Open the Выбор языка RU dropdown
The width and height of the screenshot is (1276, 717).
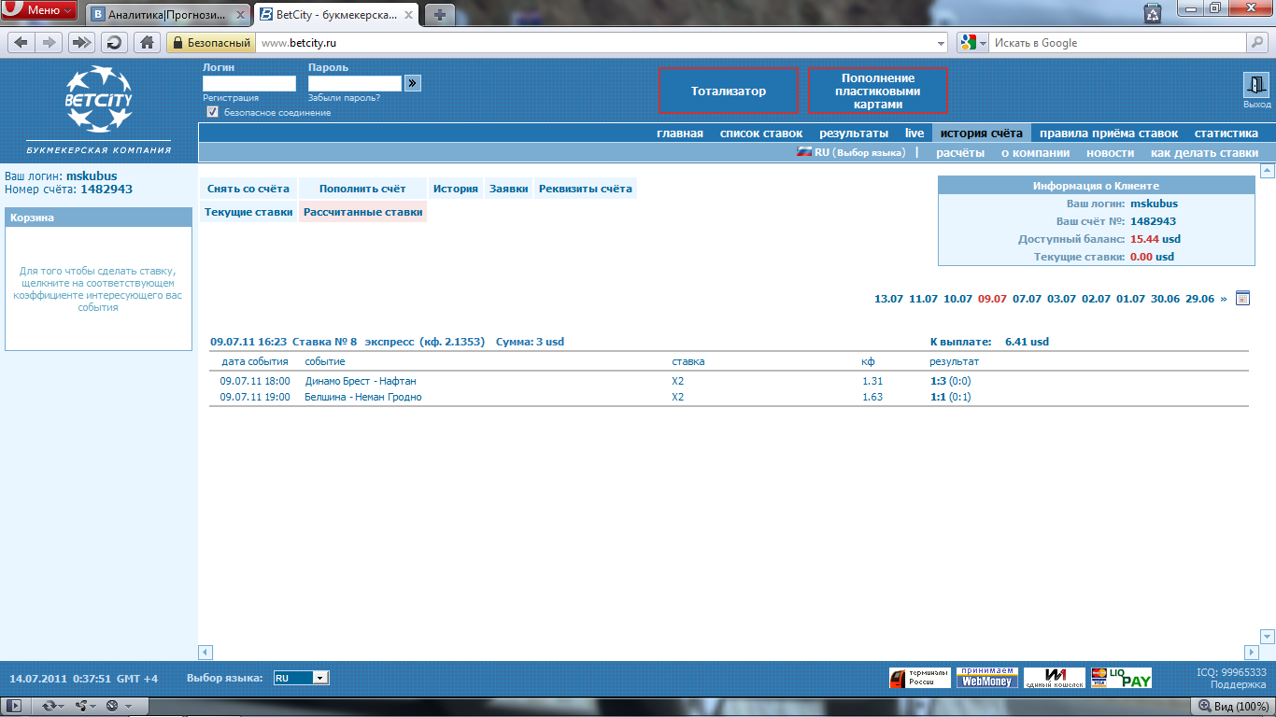(x=300, y=679)
